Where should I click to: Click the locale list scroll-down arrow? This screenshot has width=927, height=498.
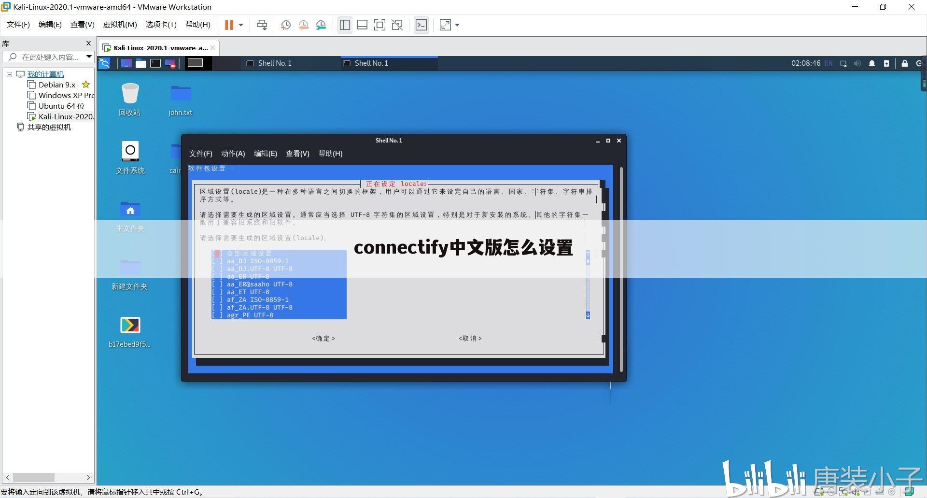click(588, 315)
